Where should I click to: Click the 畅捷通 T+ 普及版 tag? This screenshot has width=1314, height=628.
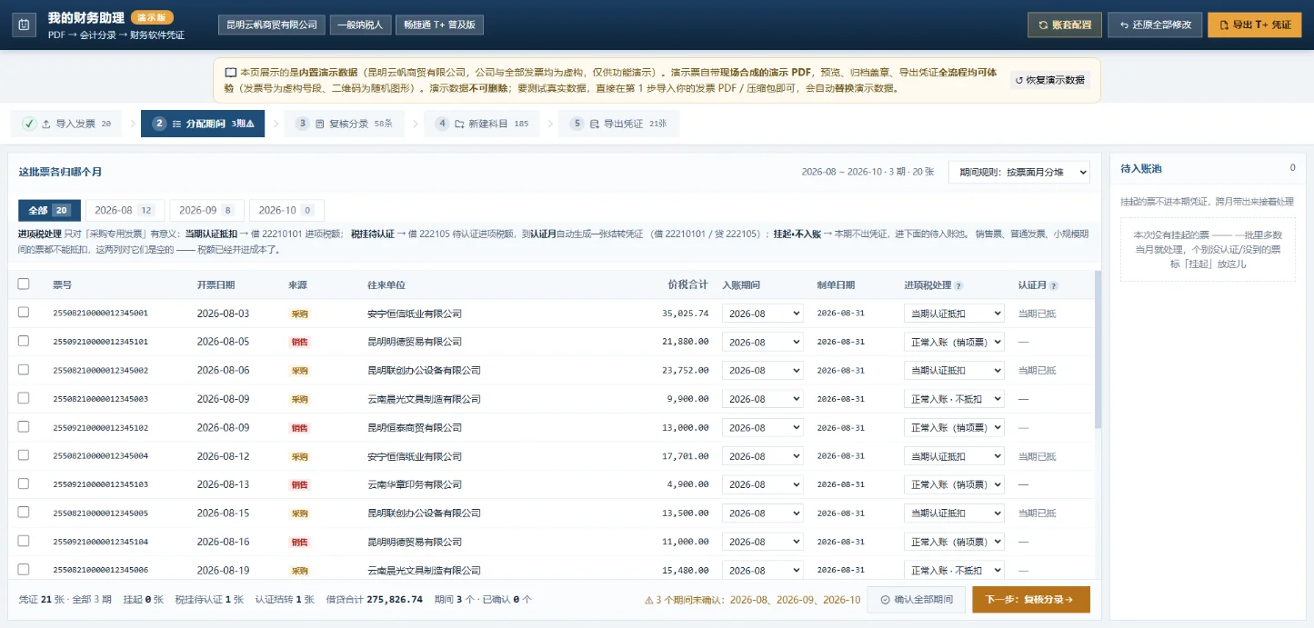(x=441, y=25)
